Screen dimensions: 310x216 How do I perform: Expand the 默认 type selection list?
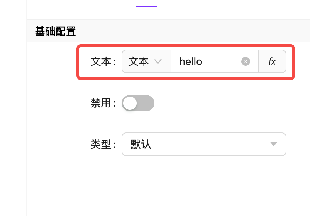tap(204, 144)
